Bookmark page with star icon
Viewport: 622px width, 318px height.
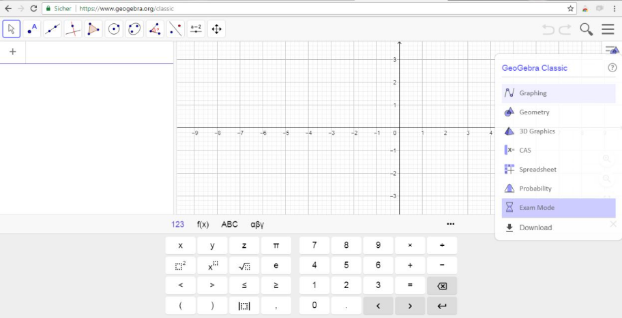click(570, 8)
